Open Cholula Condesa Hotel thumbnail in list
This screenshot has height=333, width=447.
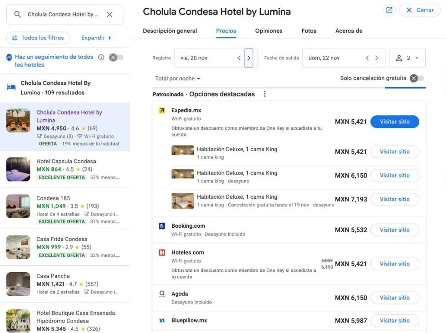coord(18,120)
